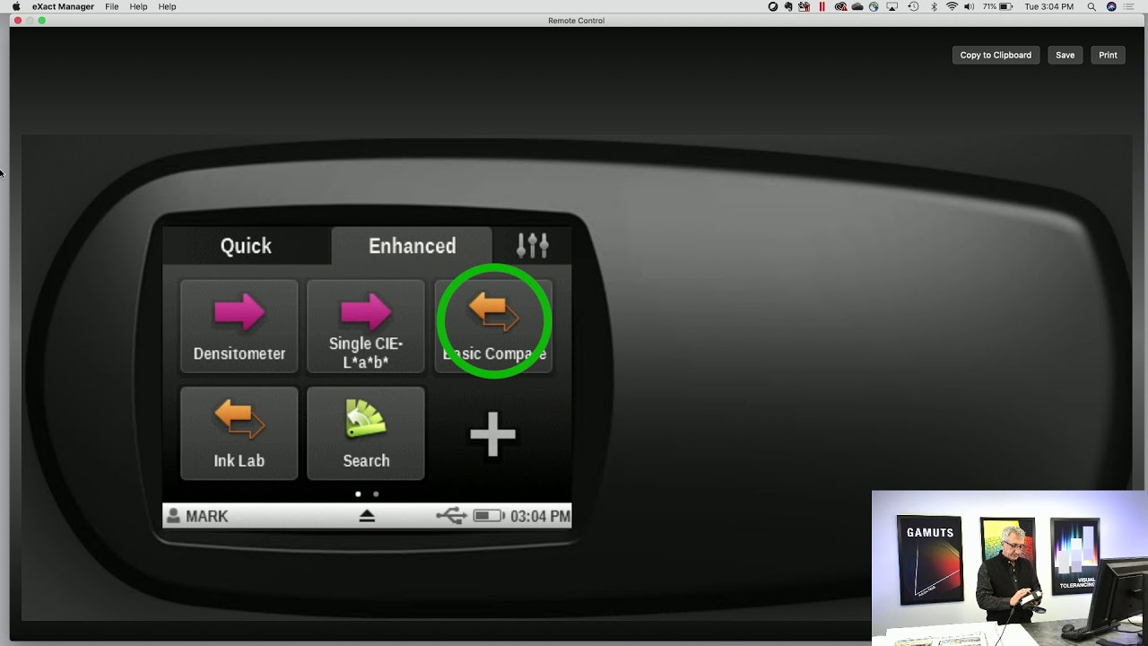The image size is (1148, 646).
Task: Open the Search color library tool
Action: click(x=365, y=433)
